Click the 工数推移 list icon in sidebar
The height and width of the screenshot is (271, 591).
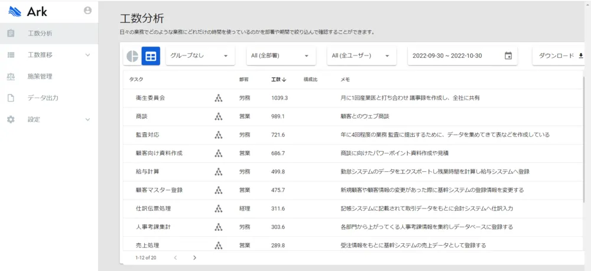pyautogui.click(x=11, y=55)
